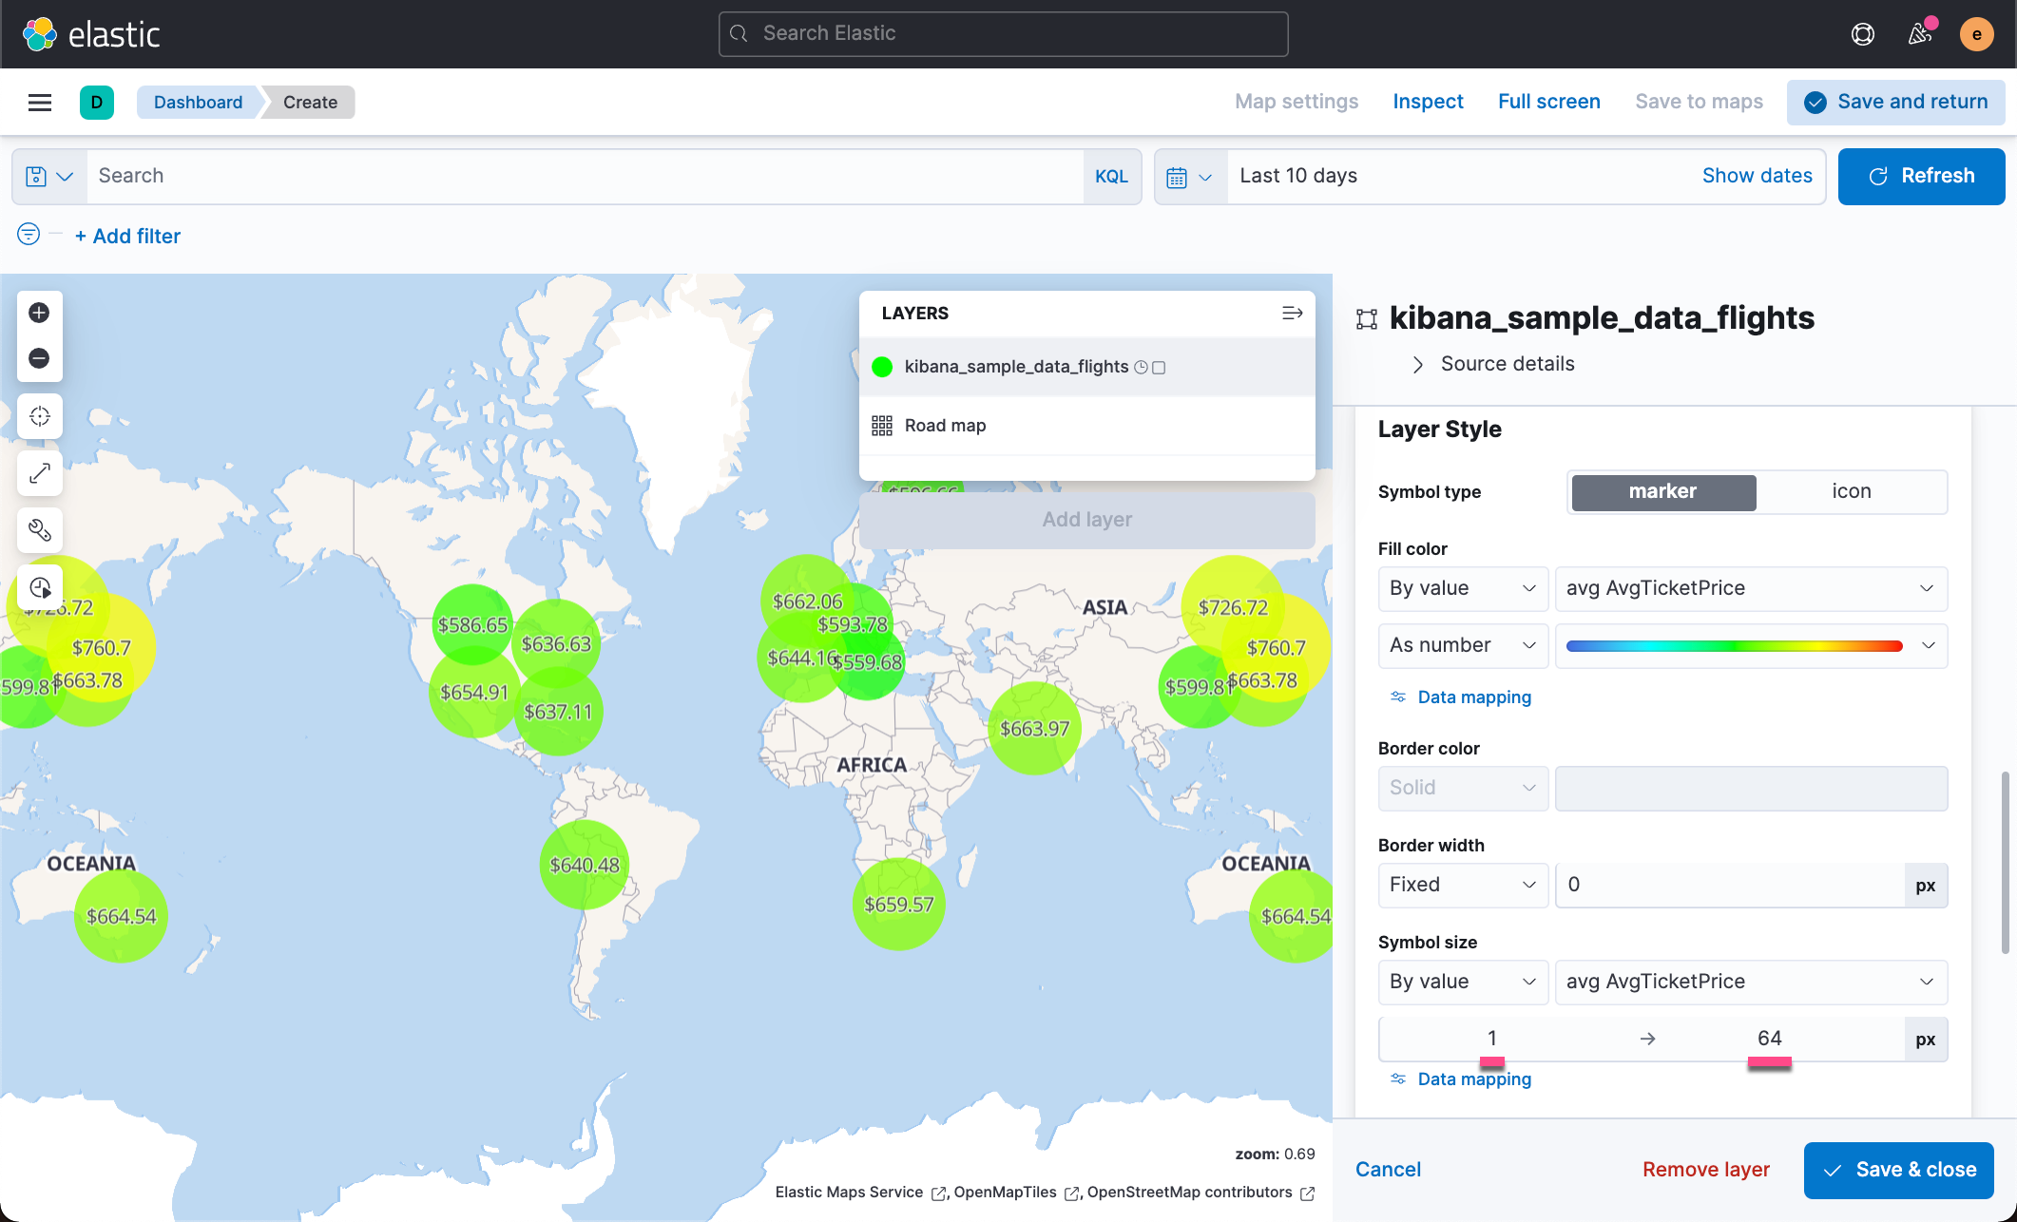
Task: Open the Fill color By value dropdown
Action: [x=1462, y=588]
